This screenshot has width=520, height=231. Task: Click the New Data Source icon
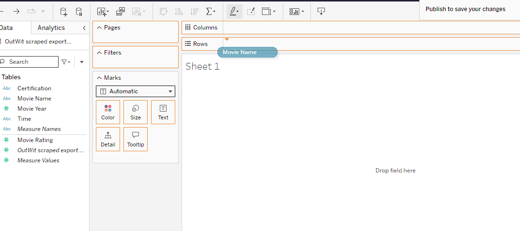(63, 11)
